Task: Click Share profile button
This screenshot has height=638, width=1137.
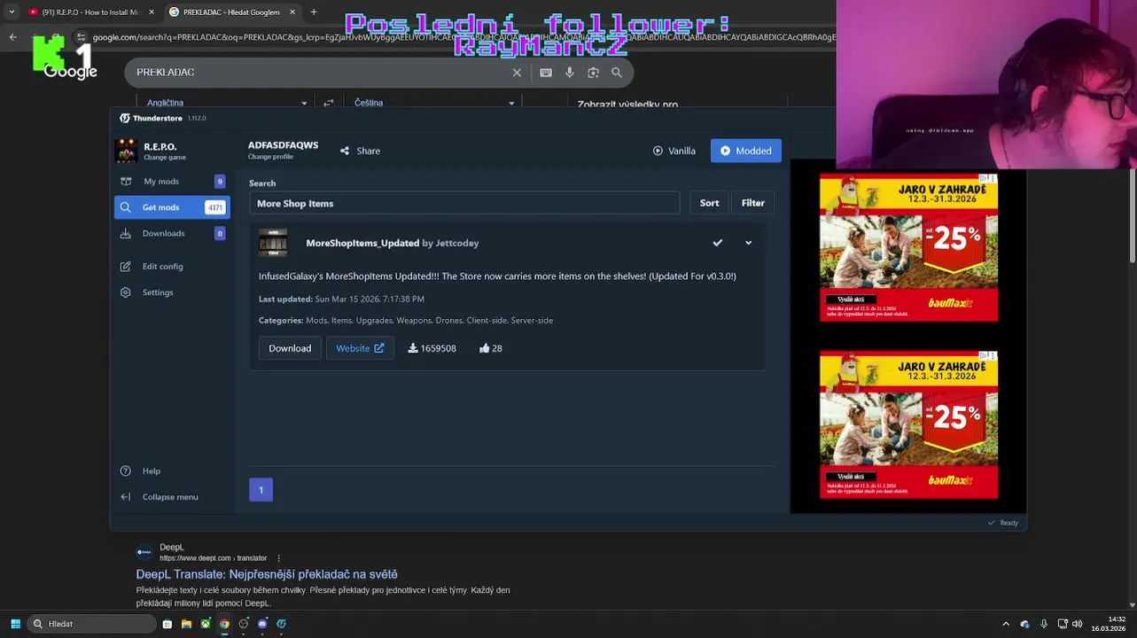Action: pyautogui.click(x=360, y=151)
